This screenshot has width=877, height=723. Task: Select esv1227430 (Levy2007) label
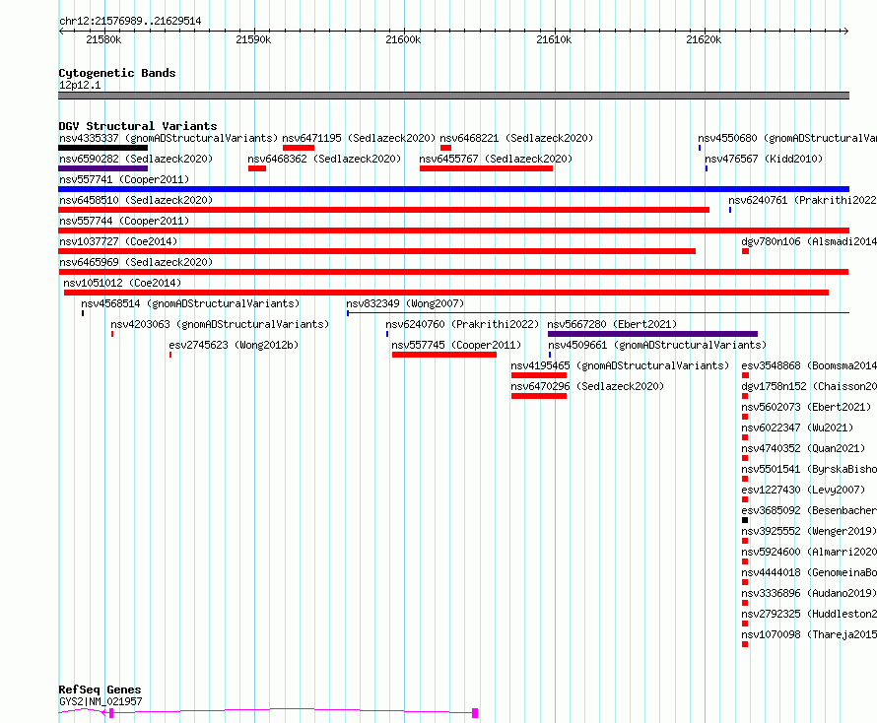coord(803,490)
